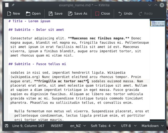Open a file via Open icon
Screen dimensions: 168x133
pyautogui.click(x=28, y=14)
